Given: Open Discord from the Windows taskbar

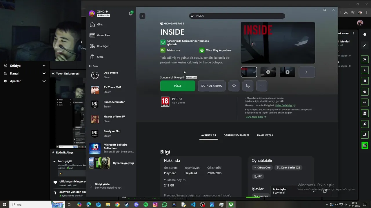Looking at the screenshot, I should [136, 205].
